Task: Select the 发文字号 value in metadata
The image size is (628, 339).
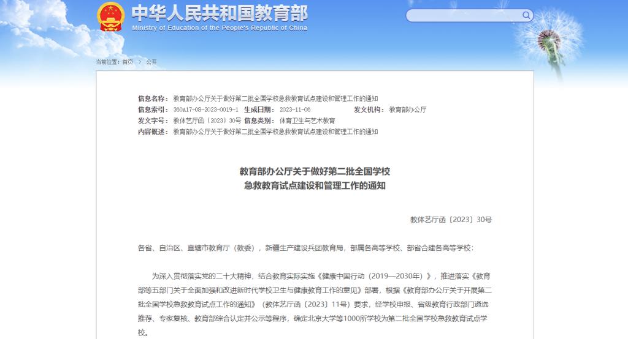Action: 207,121
